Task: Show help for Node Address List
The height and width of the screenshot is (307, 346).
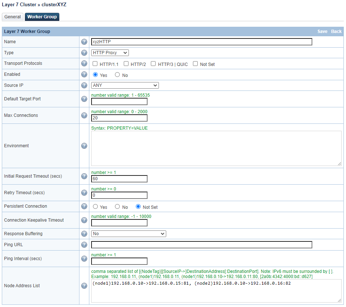Action: (x=84, y=286)
